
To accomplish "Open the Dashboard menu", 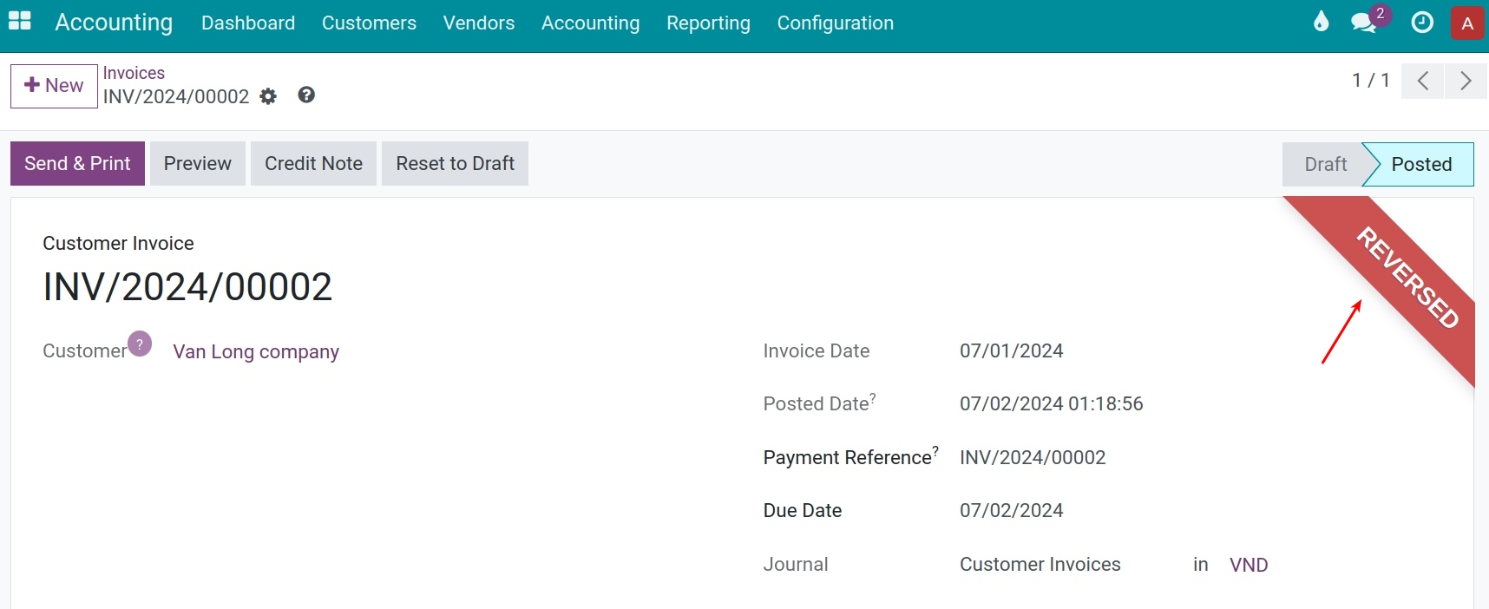I will coord(248,23).
